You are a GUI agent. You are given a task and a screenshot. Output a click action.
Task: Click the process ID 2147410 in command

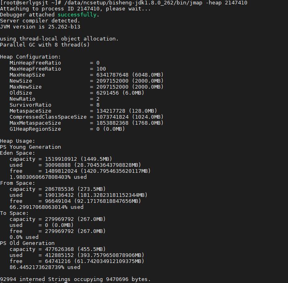[236, 3]
